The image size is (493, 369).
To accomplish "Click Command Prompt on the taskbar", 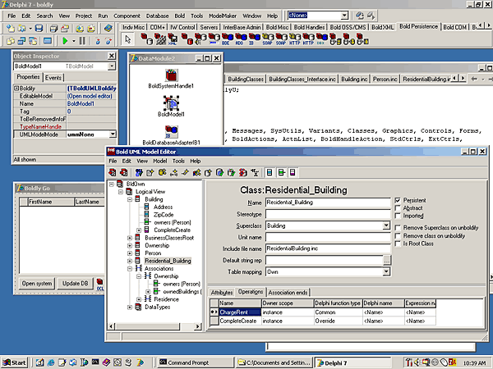I will [x=196, y=362].
